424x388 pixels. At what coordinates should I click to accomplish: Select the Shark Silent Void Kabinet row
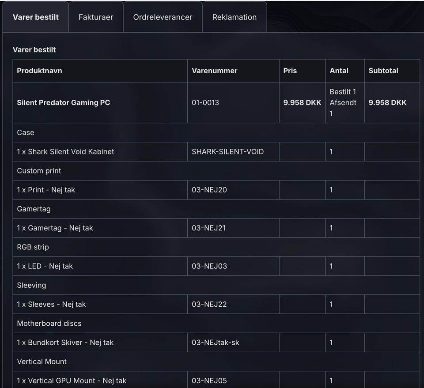tap(65, 151)
